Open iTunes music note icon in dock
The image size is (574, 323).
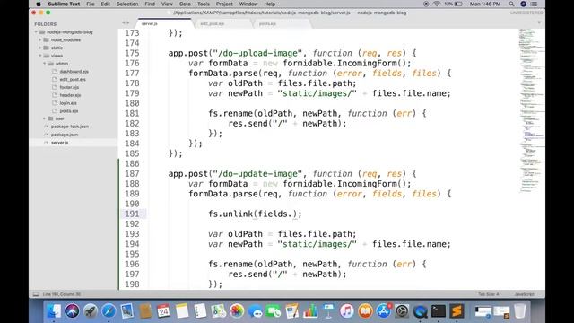(x=347, y=311)
